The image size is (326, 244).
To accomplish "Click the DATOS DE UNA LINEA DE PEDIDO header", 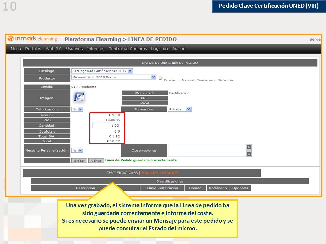I will [170, 63].
